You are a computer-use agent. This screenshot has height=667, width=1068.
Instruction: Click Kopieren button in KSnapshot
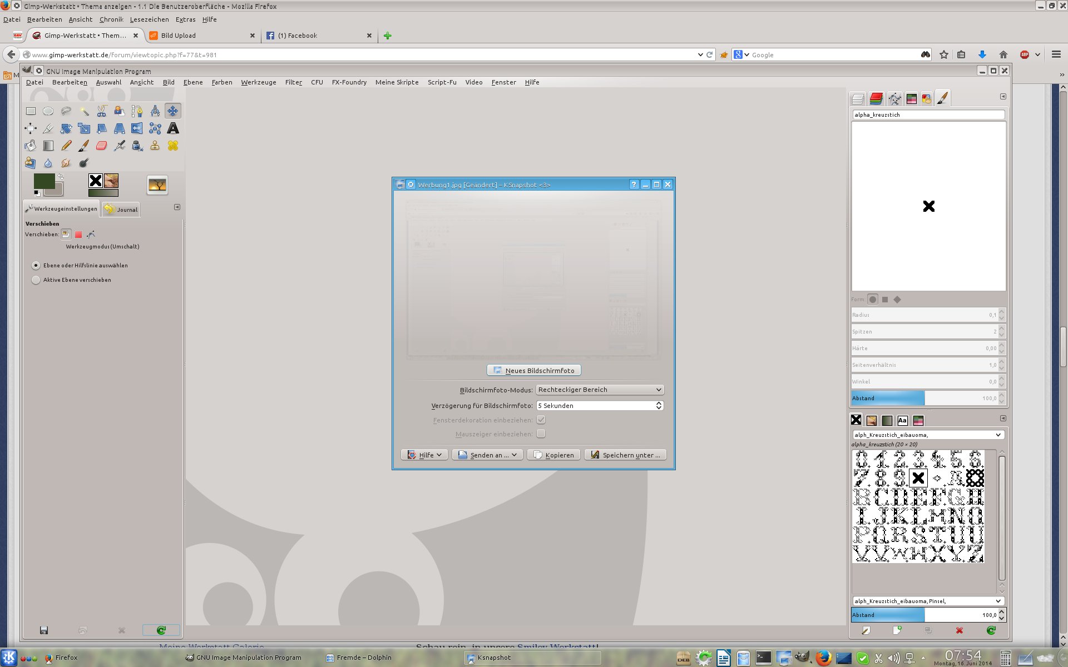coord(554,455)
